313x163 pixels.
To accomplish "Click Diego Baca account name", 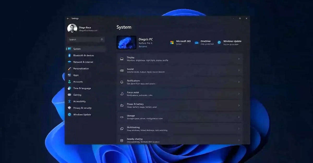I will [85, 28].
